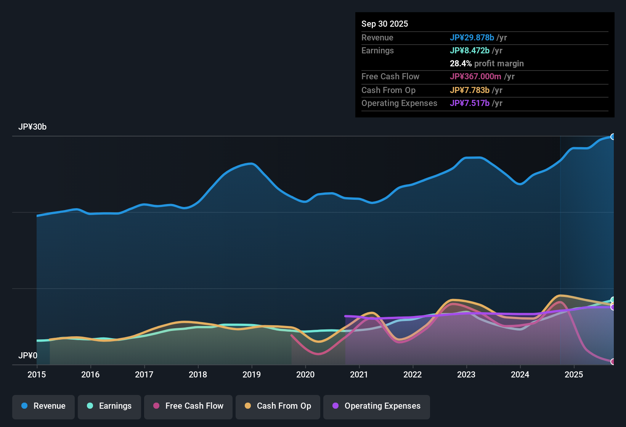Click the JP¥29.878b revenue value
This screenshot has width=626, height=427.
472,38
